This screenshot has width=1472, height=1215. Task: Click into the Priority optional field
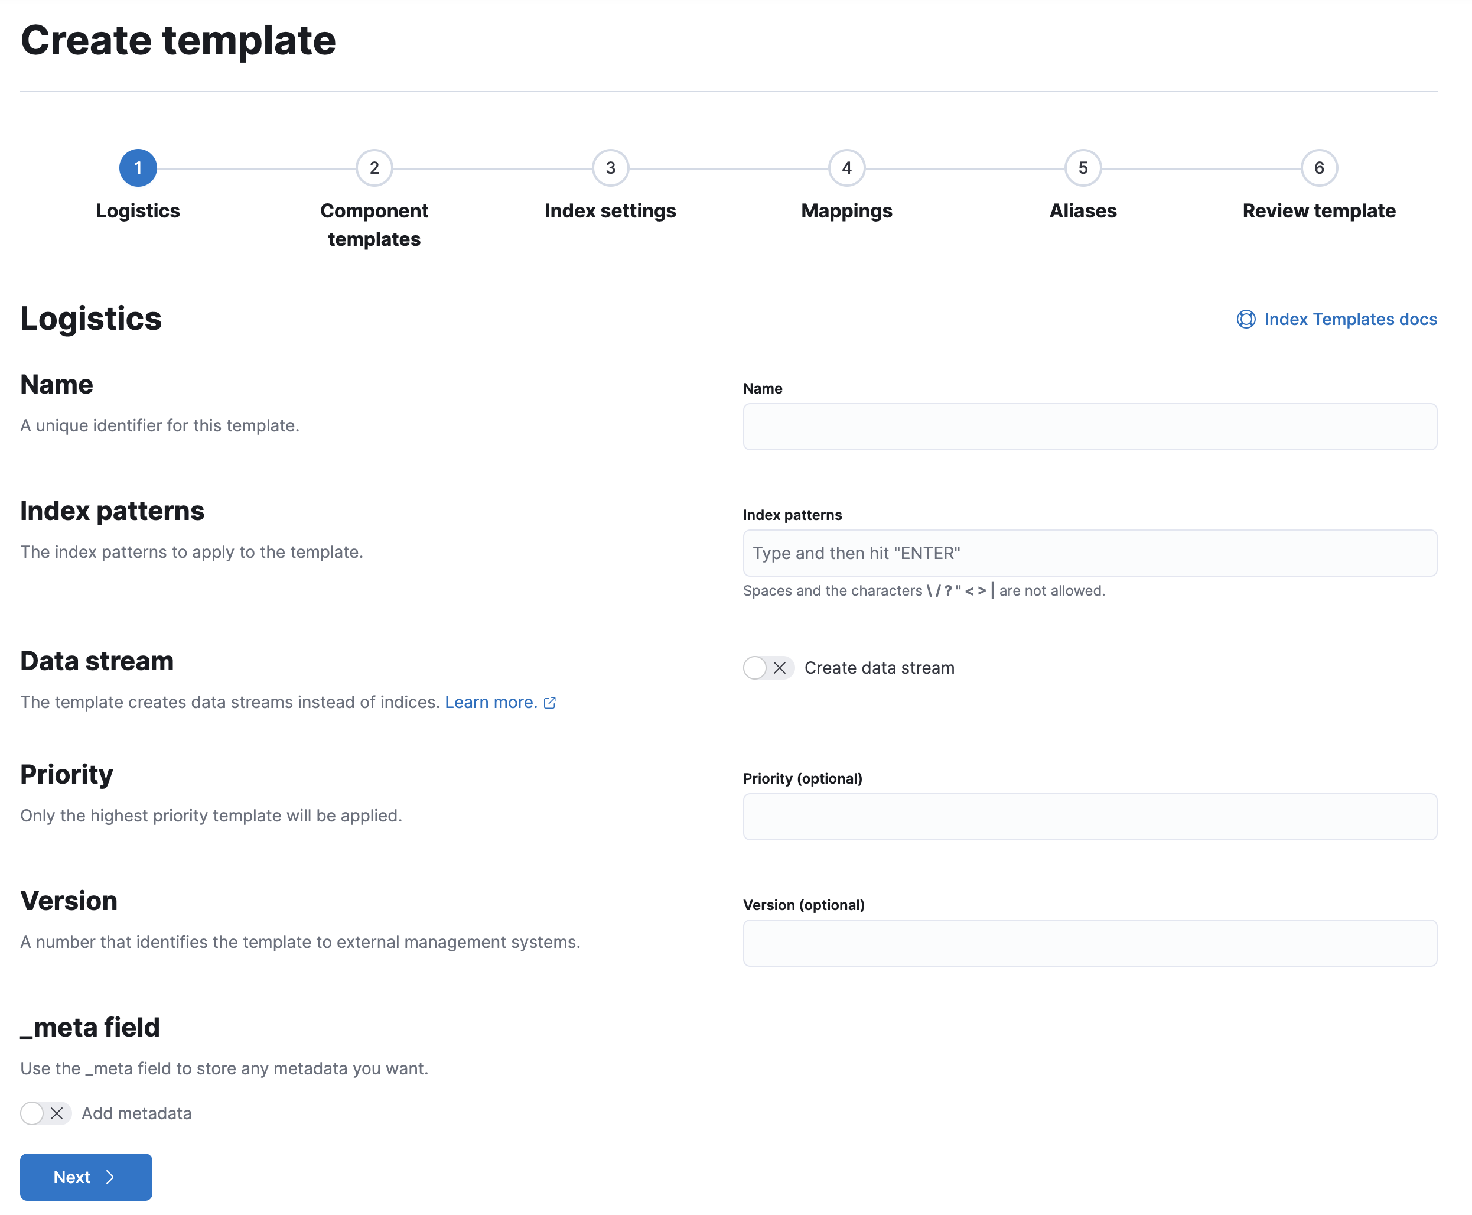1089,816
